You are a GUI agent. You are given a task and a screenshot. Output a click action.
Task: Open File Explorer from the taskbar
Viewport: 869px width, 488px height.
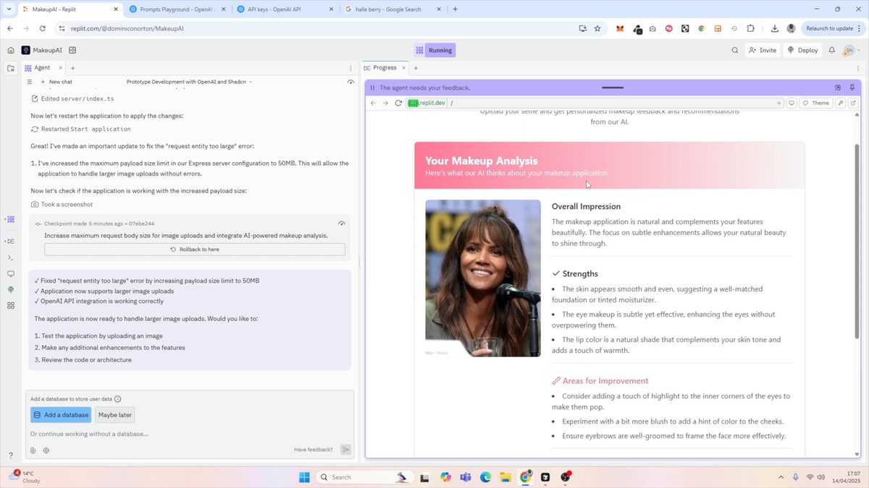[505, 477]
